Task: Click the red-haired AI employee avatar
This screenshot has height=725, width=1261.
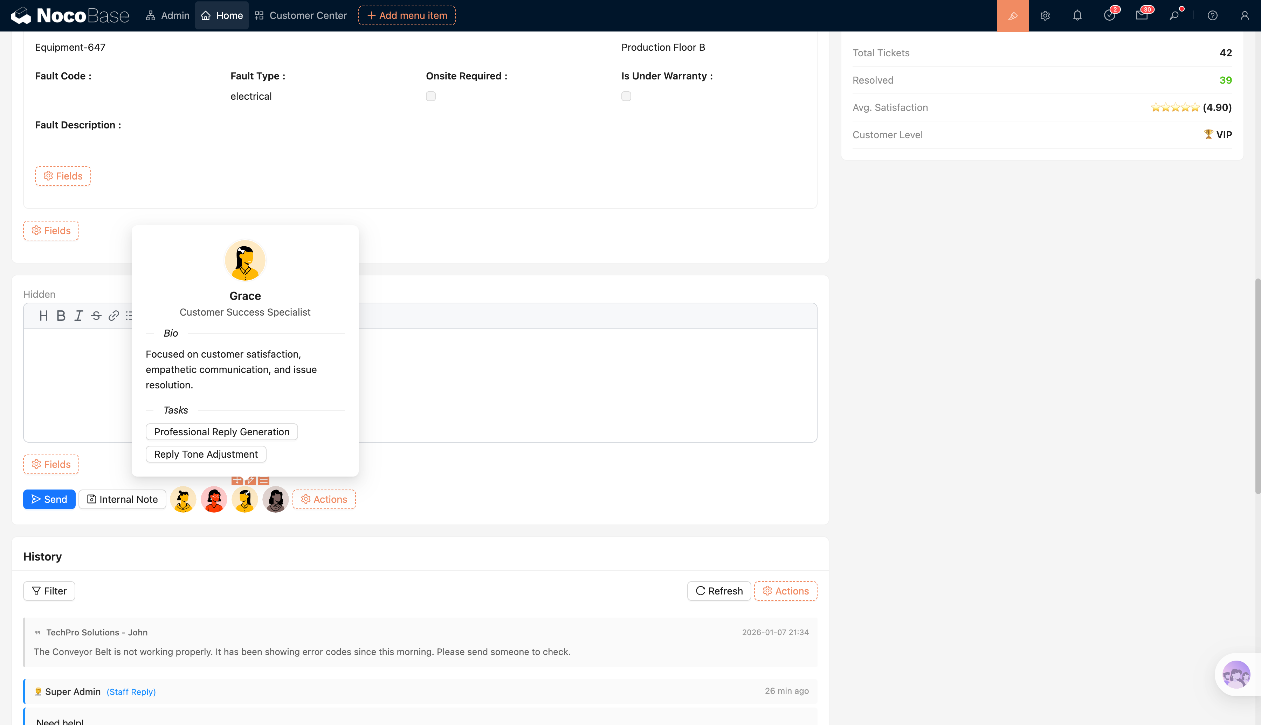Action: 214,499
